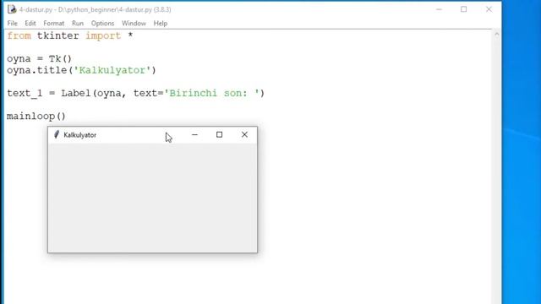This screenshot has width=541, height=304.
Task: Open the Window menu
Action: 134,24
